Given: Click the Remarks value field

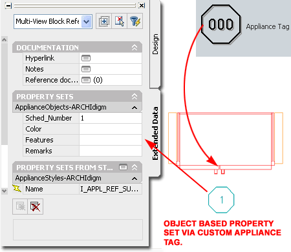Looking at the screenshot, I should [111, 151].
